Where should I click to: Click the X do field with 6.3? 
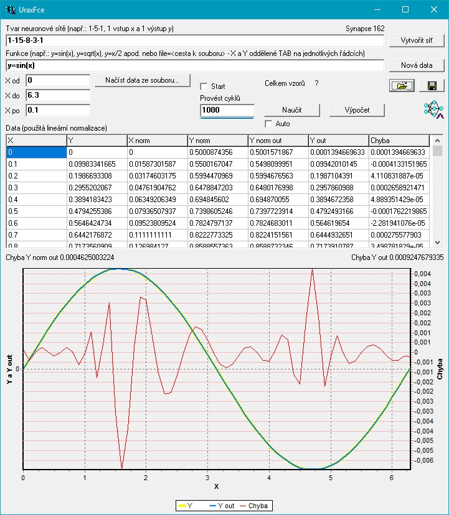pyautogui.click(x=58, y=95)
